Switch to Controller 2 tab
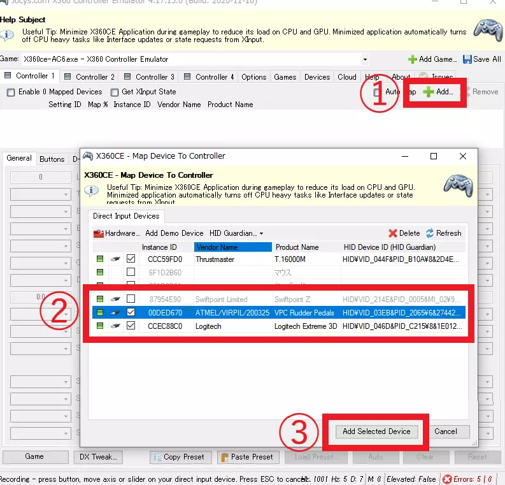This screenshot has height=485, width=505. tap(90, 77)
